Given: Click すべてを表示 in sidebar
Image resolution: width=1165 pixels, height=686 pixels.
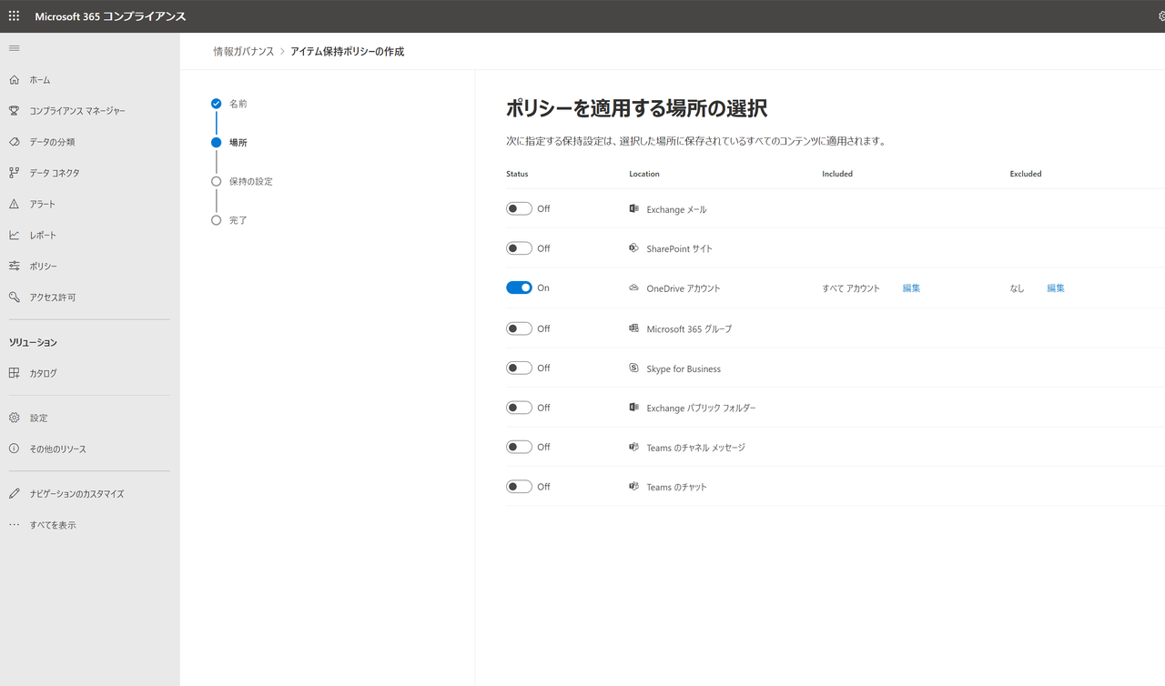Looking at the screenshot, I should click(x=53, y=525).
